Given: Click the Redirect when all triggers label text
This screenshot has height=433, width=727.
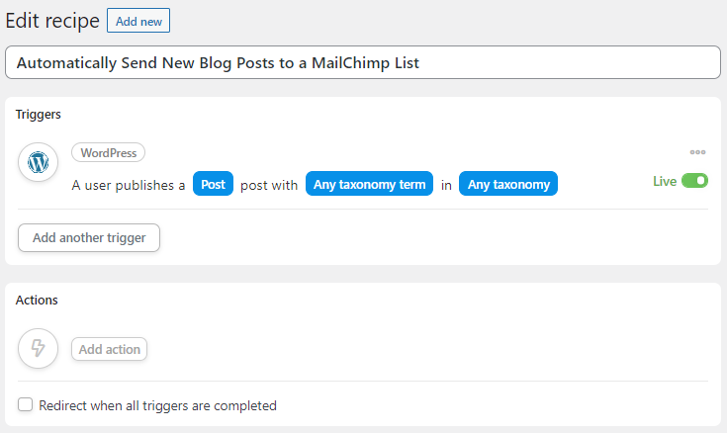Looking at the screenshot, I should pyautogui.click(x=157, y=405).
